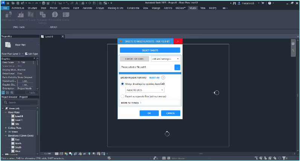Click the visual style cube icon in view control bar

(x=61, y=153)
